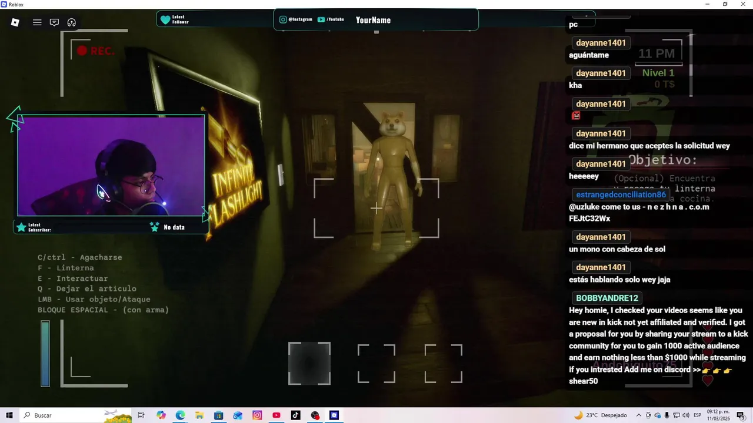
Task: Click the REC. recording indicator
Action: click(95, 51)
